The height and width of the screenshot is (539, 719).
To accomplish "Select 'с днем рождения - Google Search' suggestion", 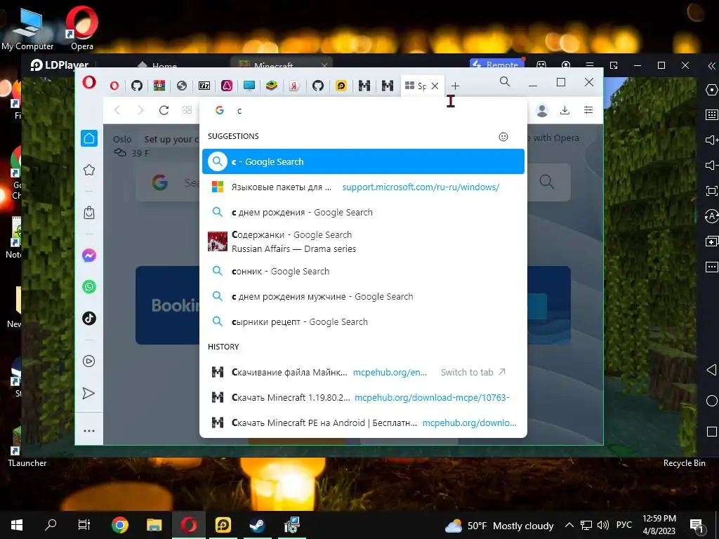I will [x=363, y=212].
